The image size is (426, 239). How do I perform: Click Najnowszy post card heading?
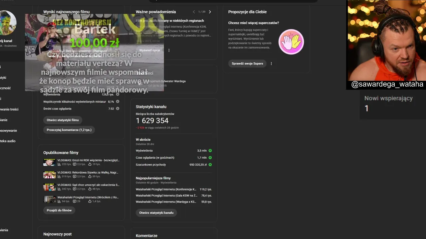click(x=57, y=234)
